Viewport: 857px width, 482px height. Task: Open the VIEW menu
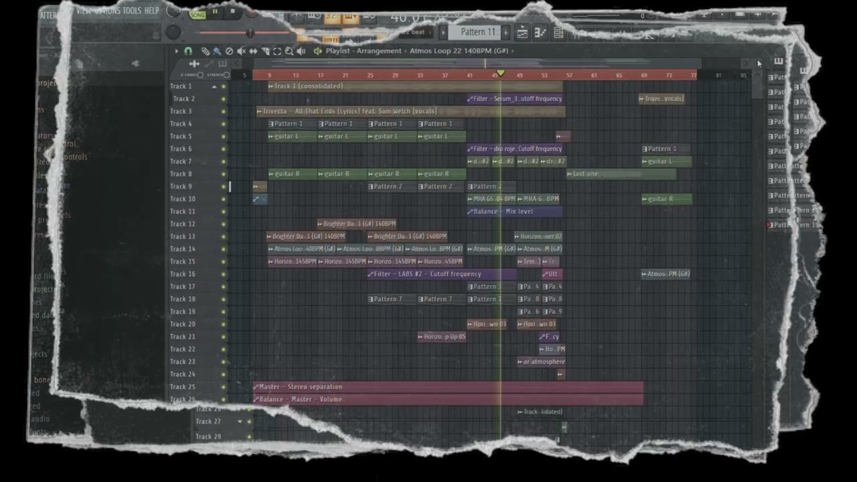(84, 11)
